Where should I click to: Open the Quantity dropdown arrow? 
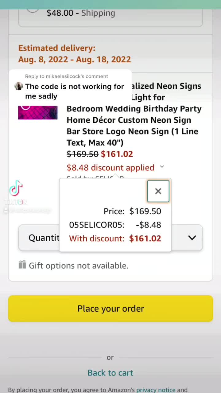[192, 238]
